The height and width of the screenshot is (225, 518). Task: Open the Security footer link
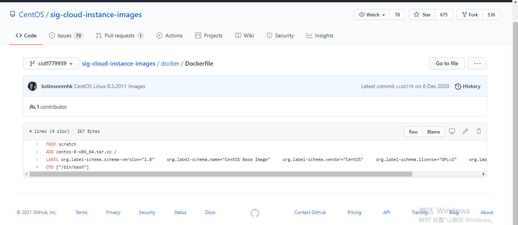147,212
